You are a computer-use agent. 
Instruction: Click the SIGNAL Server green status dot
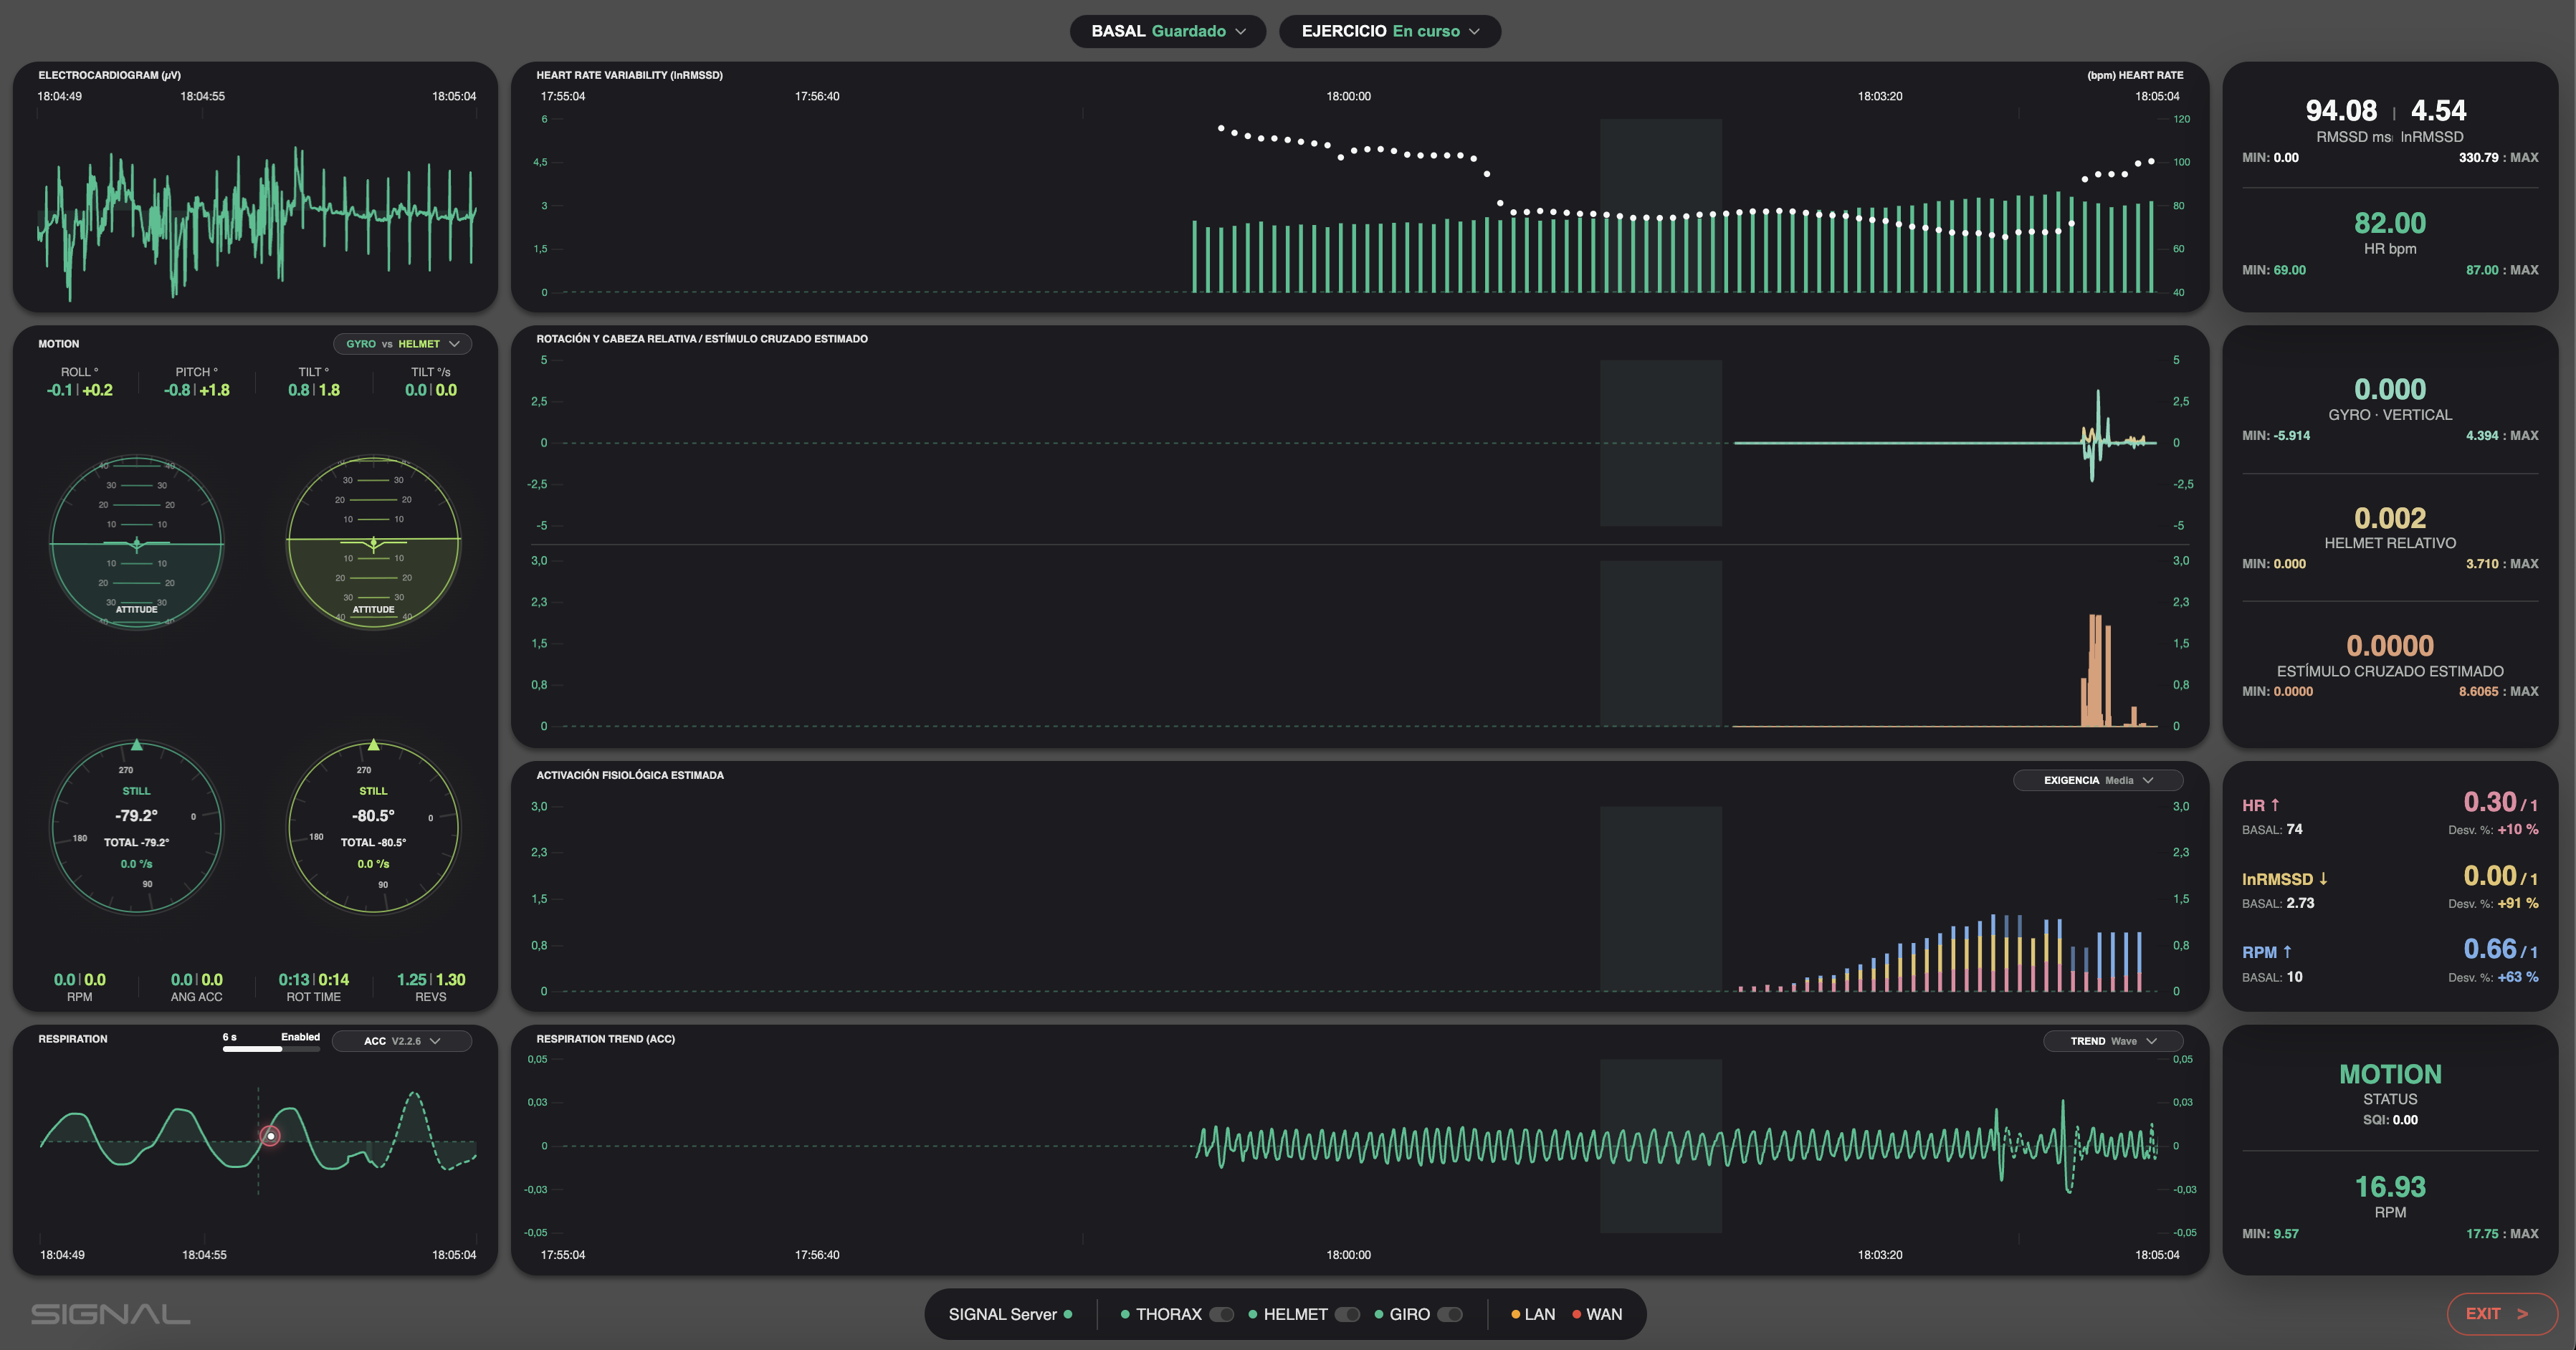pyautogui.click(x=1068, y=1314)
